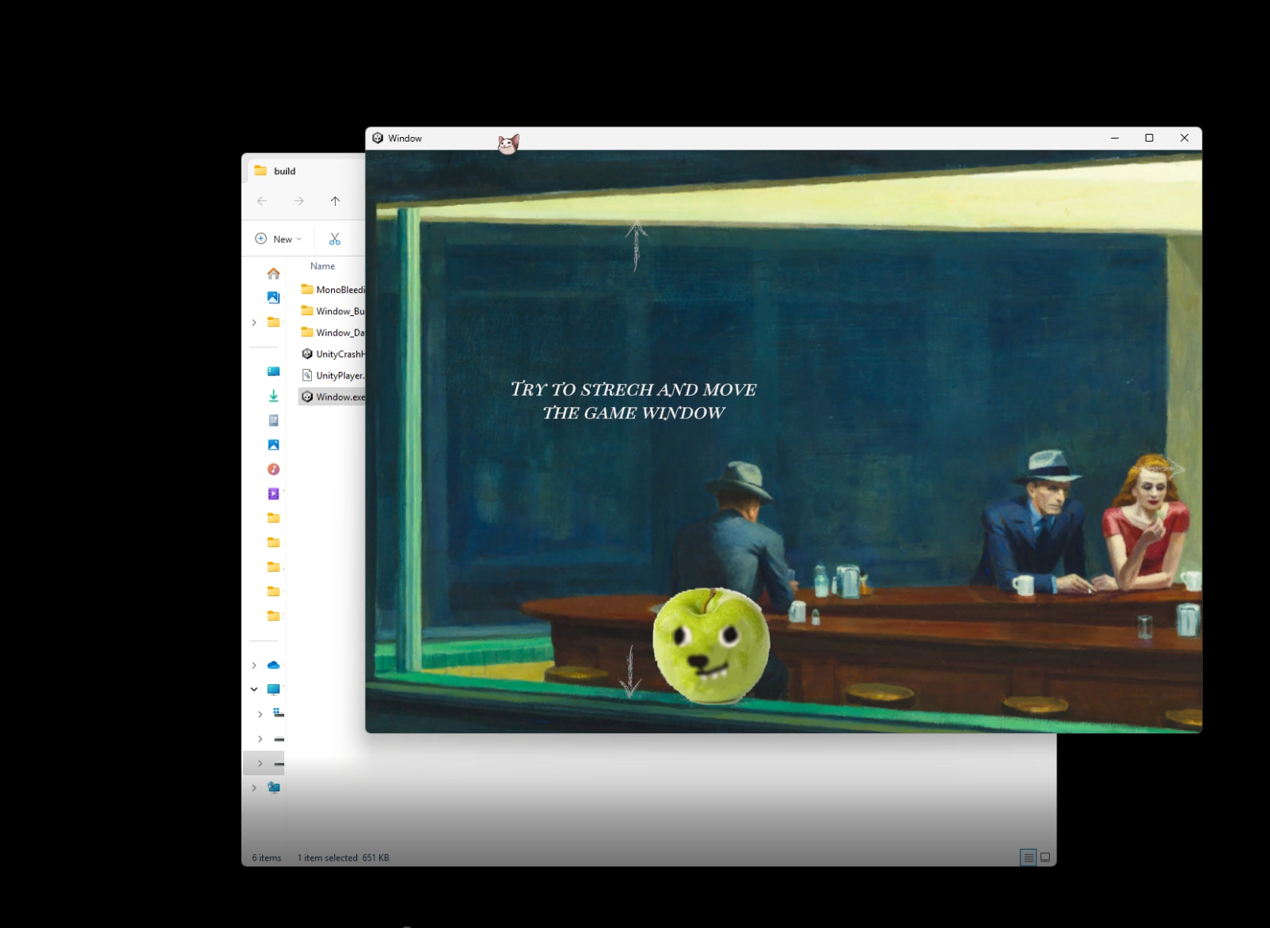Viewport: 1270px width, 928px height.
Task: Collapse the This PC node in Explorer
Action: 254,689
